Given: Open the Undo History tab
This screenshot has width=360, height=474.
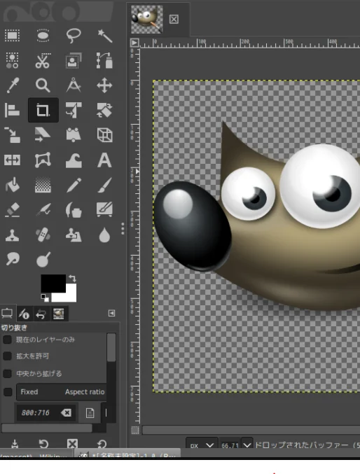Looking at the screenshot, I should (41, 314).
